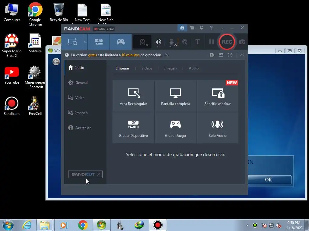
Task: Toggle the text overlay T icon
Action: pyautogui.click(x=197, y=42)
